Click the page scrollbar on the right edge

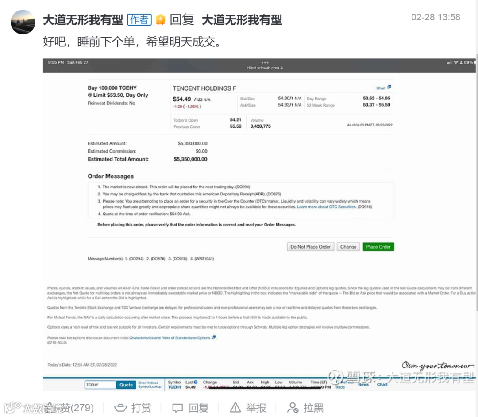[x=477, y=183]
